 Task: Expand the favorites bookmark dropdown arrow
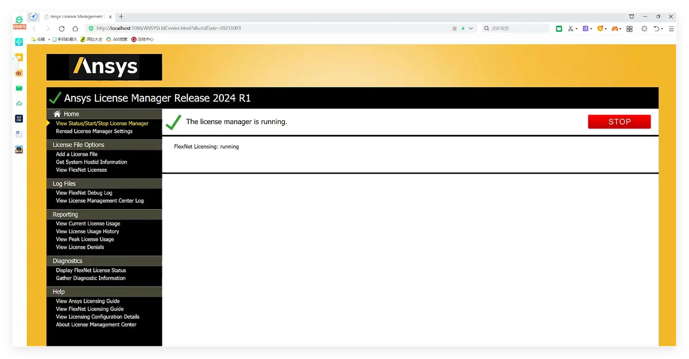(49, 40)
